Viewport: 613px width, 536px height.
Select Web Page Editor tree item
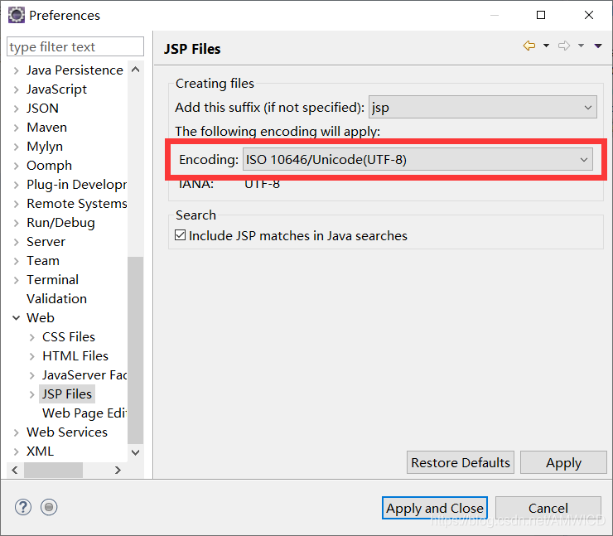pyautogui.click(x=84, y=413)
